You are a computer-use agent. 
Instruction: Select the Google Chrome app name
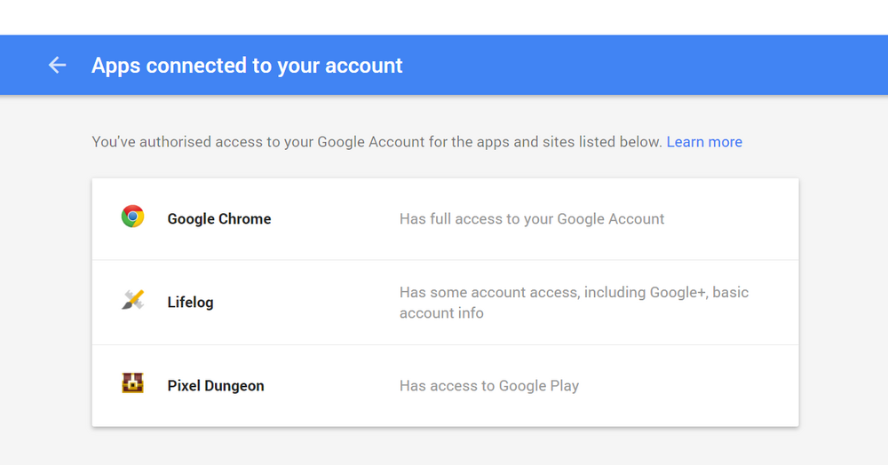point(219,219)
